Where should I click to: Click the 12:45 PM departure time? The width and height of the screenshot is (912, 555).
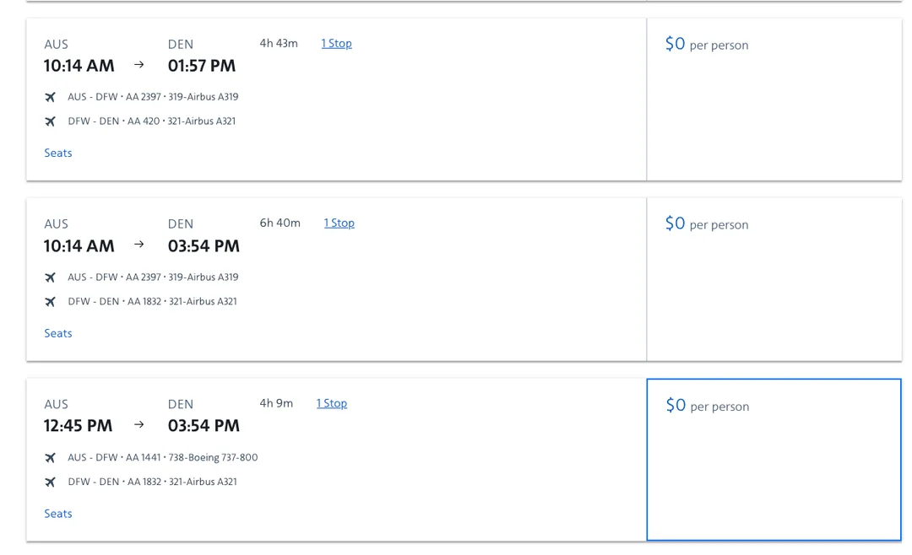point(78,426)
